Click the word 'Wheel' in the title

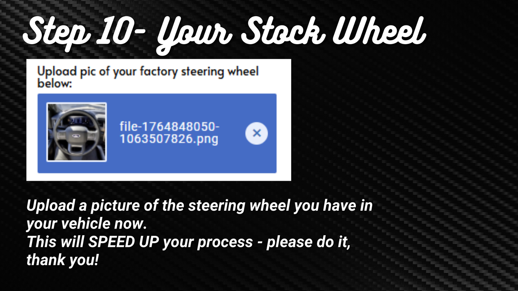point(378,32)
